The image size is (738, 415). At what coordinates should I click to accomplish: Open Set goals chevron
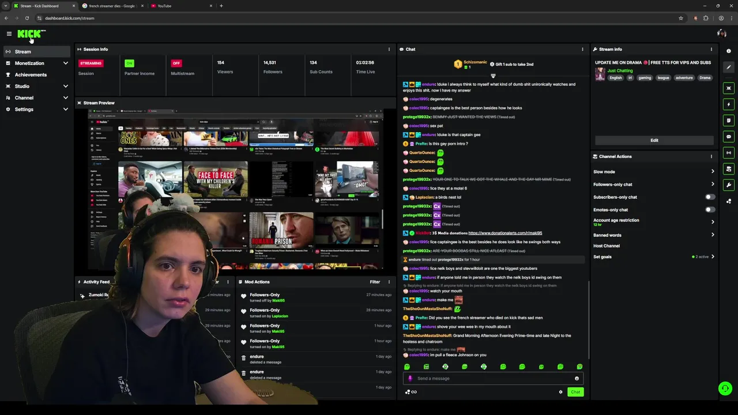713,257
